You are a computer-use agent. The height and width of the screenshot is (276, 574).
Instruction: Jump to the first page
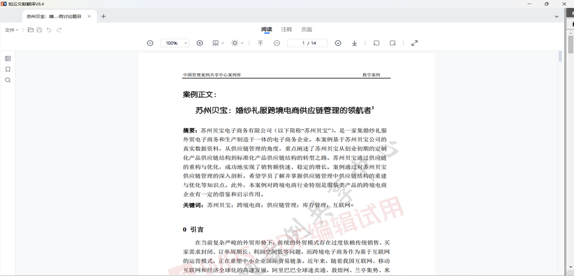coord(260,43)
